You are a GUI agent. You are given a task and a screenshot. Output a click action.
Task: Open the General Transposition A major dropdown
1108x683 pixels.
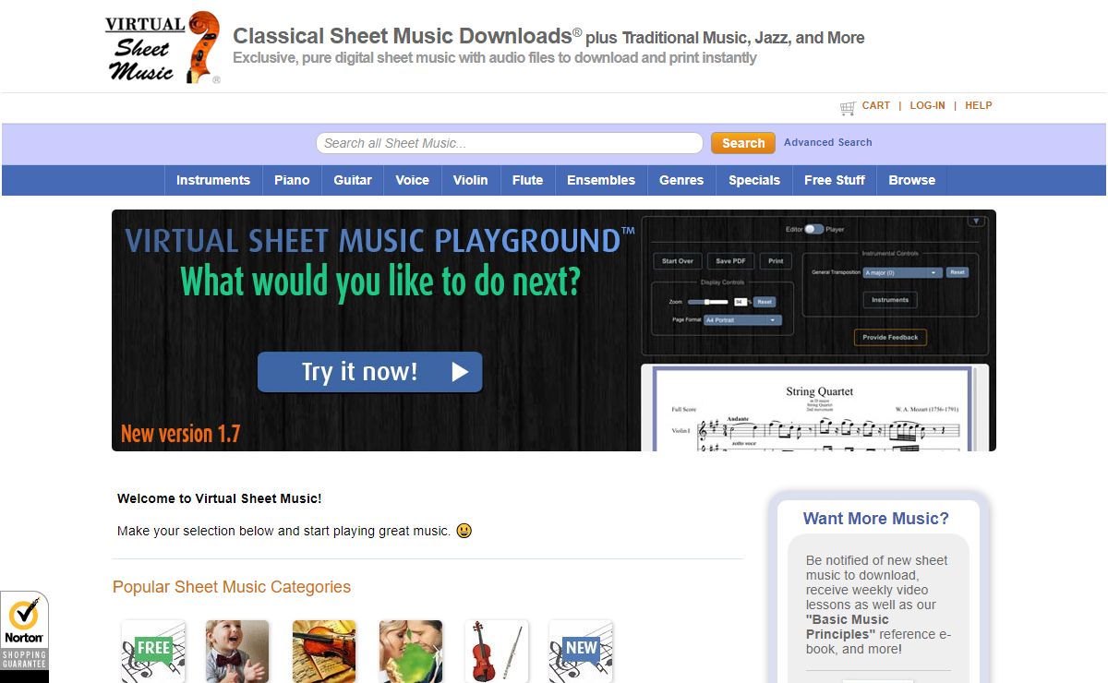[x=902, y=272]
